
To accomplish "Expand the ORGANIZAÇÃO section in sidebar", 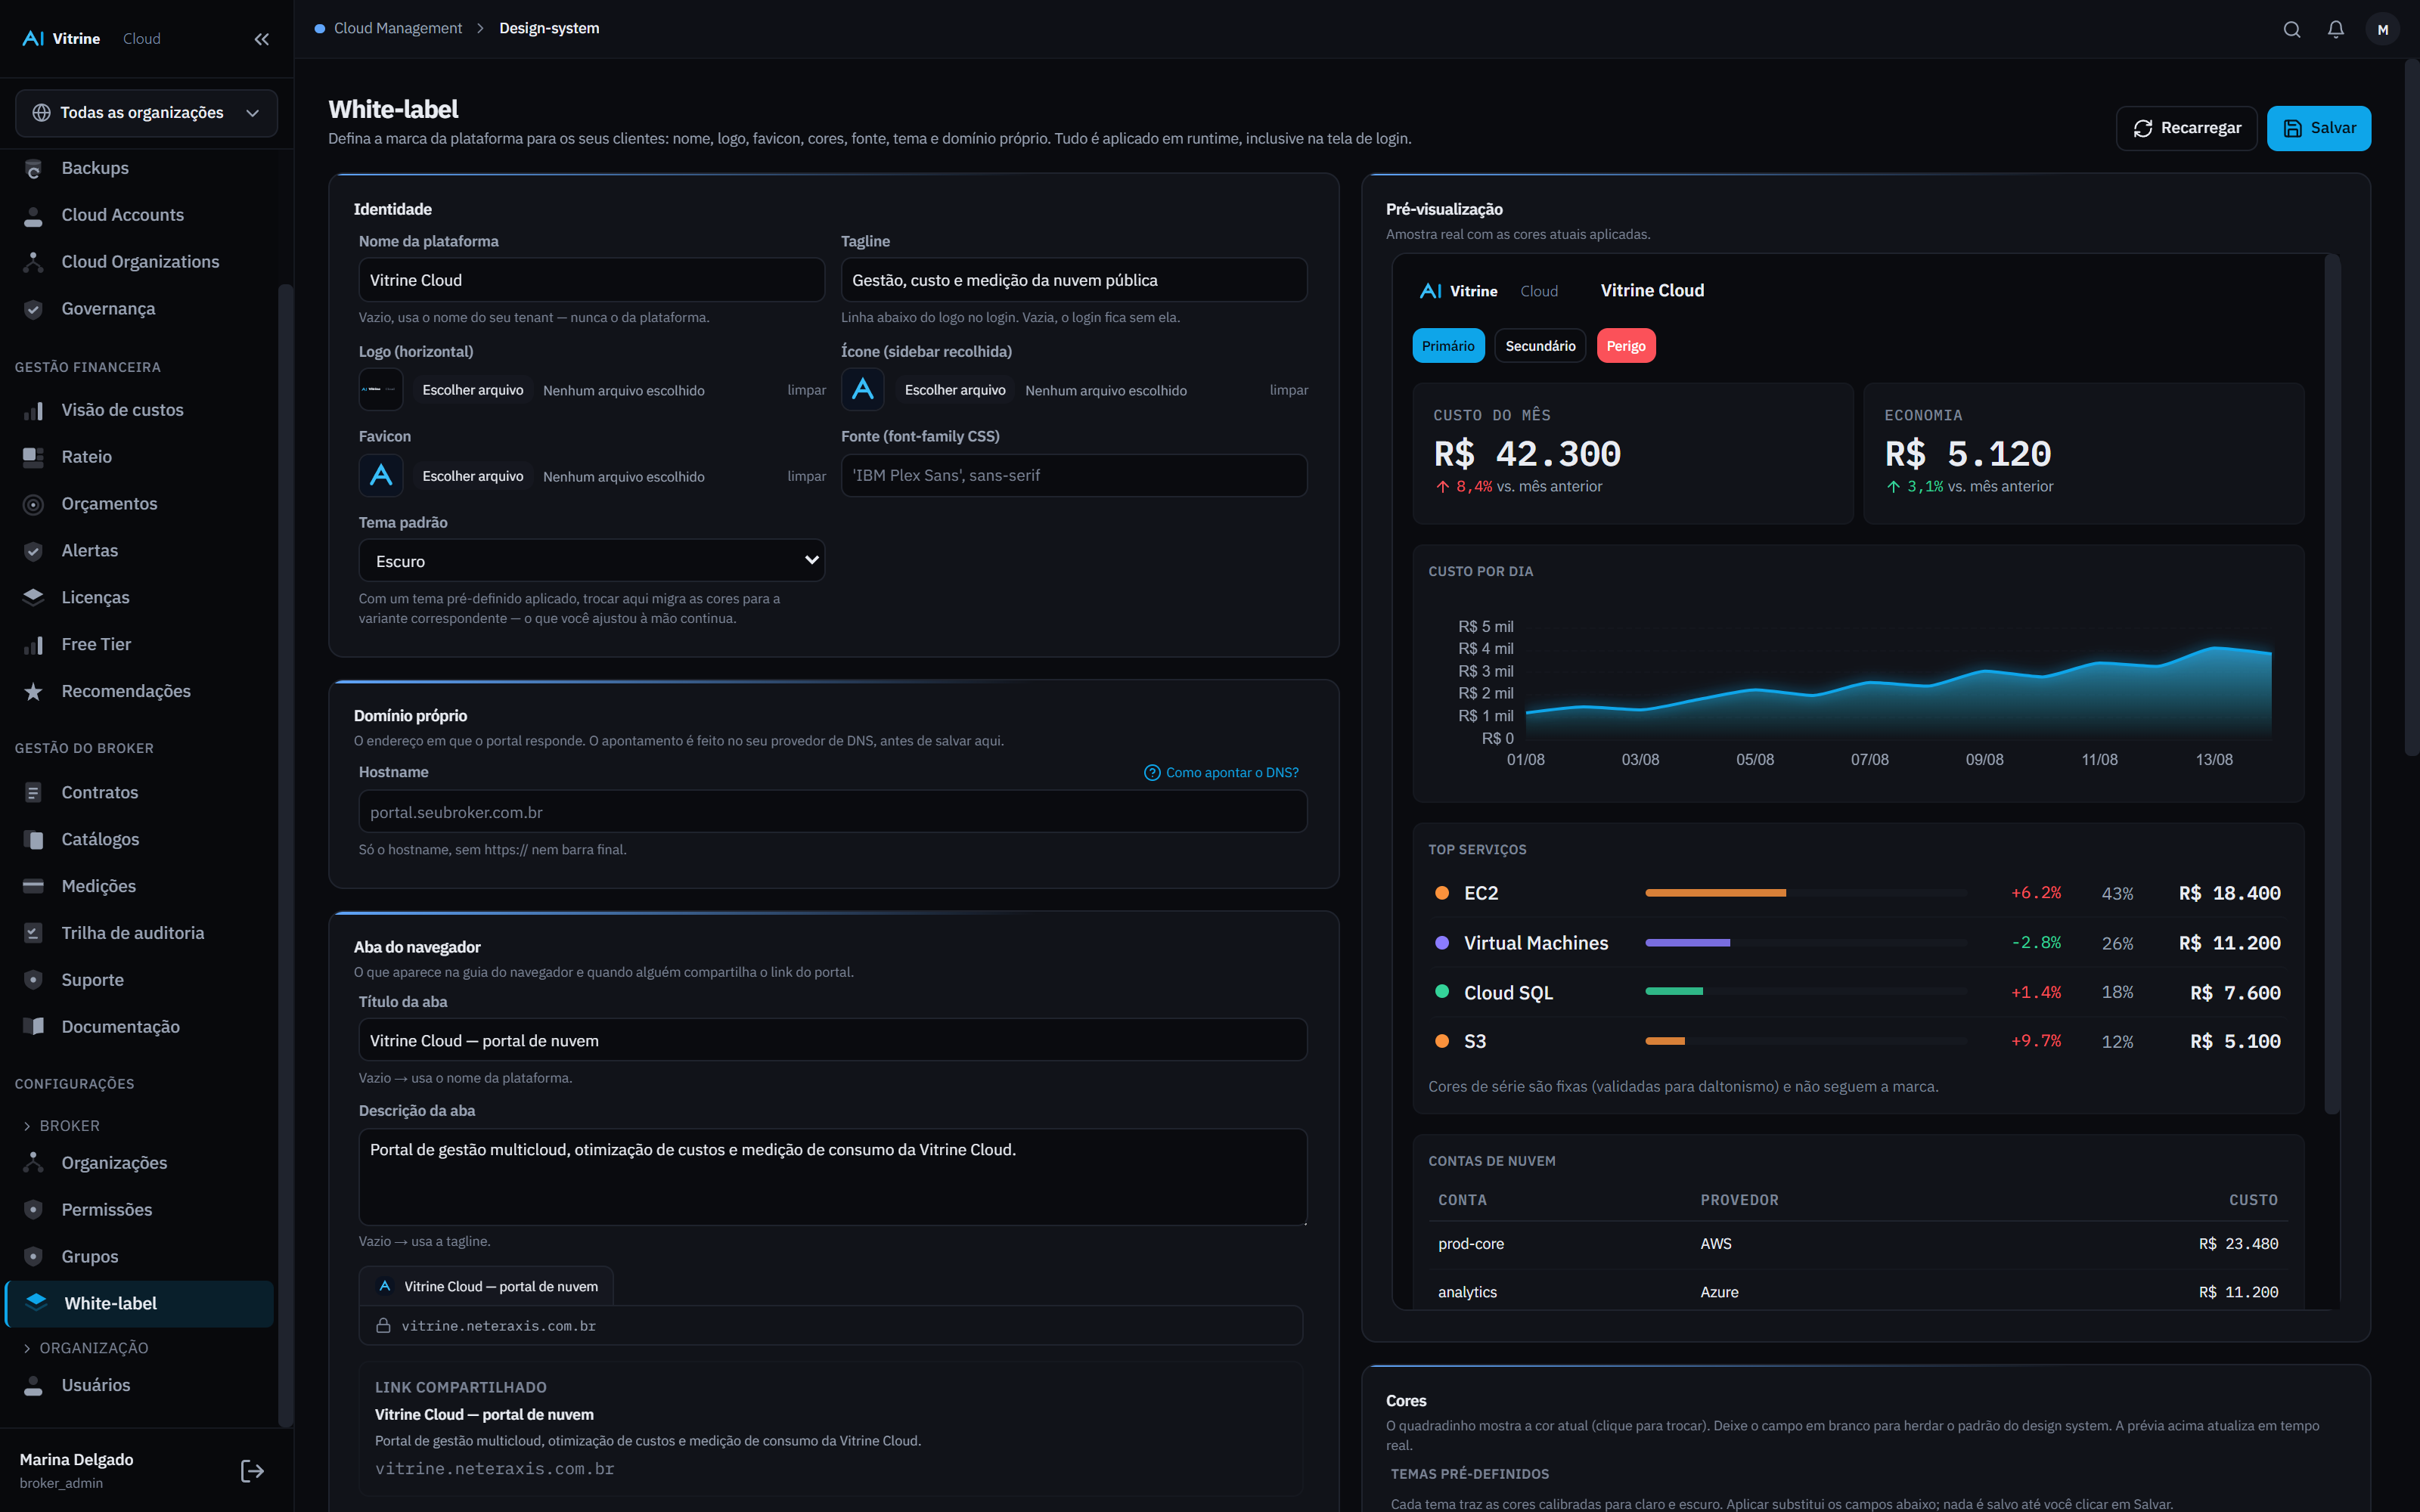I will pos(85,1348).
